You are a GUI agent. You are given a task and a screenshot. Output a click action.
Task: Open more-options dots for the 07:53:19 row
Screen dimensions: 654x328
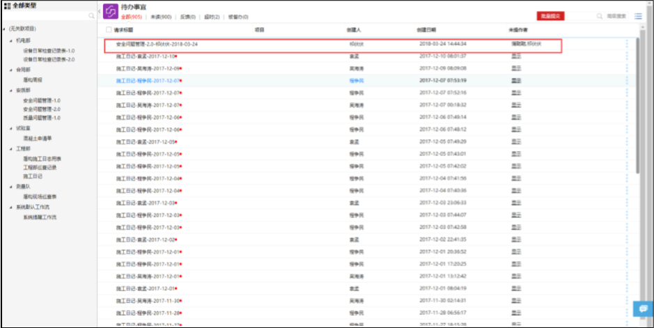click(x=626, y=81)
